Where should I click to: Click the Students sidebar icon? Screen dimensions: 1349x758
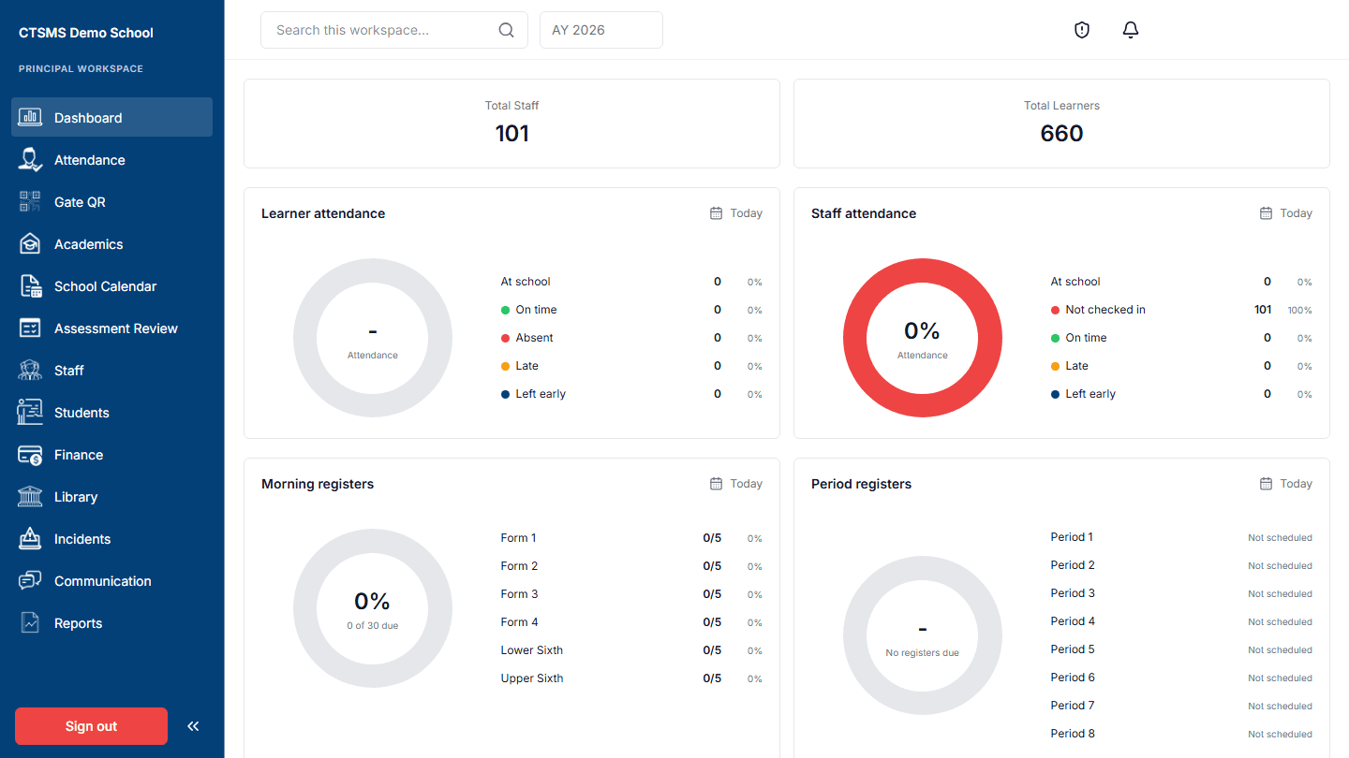click(x=30, y=412)
